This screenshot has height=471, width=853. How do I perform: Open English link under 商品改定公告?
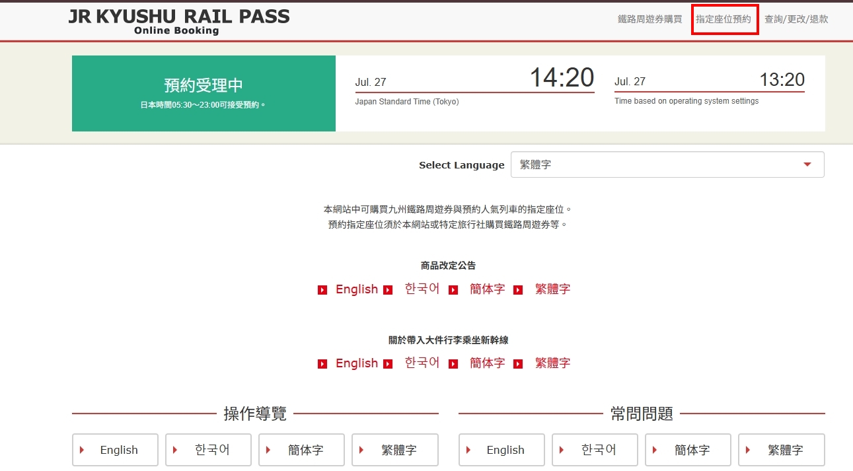tap(357, 289)
